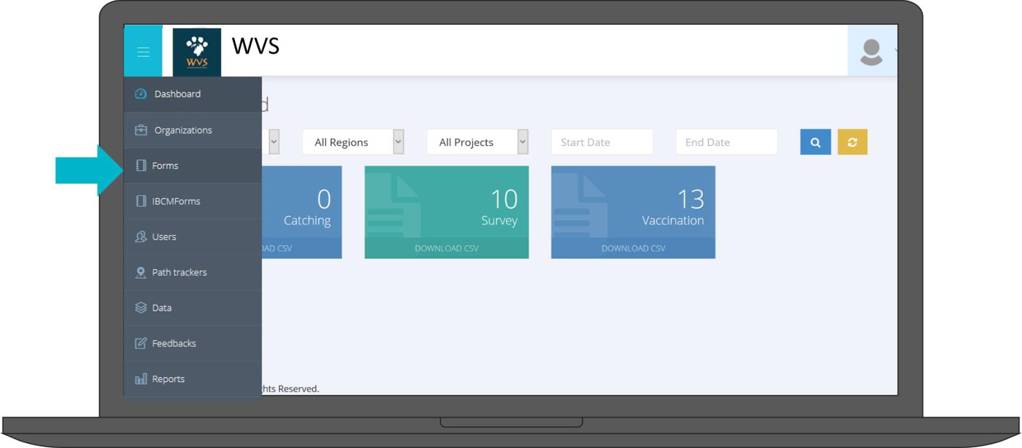
Task: Expand the All Projects dropdown
Action: coord(478,142)
